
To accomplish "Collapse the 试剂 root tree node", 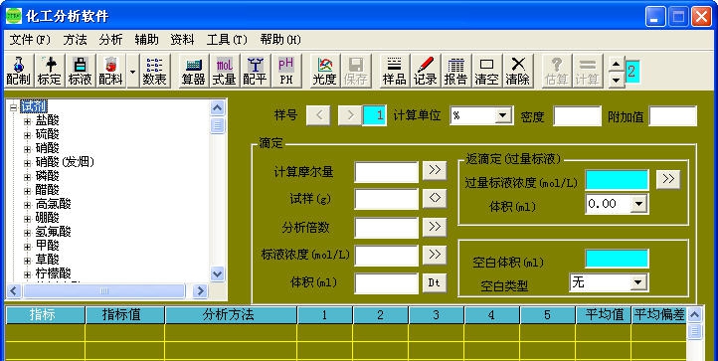I will point(13,108).
